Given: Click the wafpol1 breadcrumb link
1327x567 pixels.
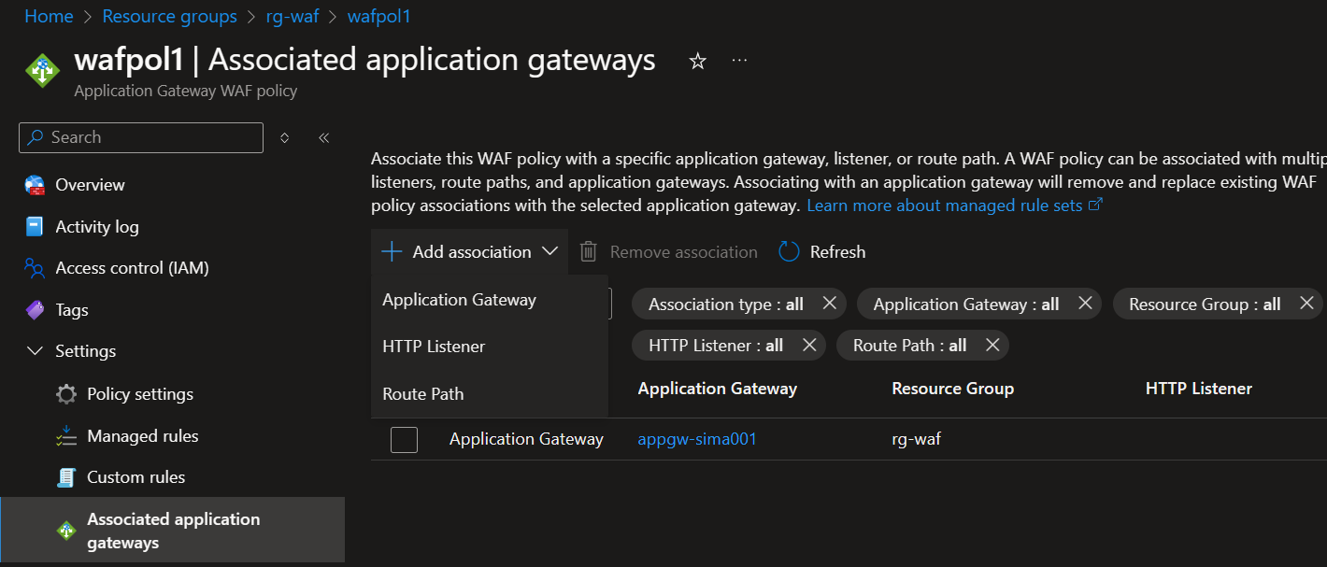Looking at the screenshot, I should [x=378, y=17].
